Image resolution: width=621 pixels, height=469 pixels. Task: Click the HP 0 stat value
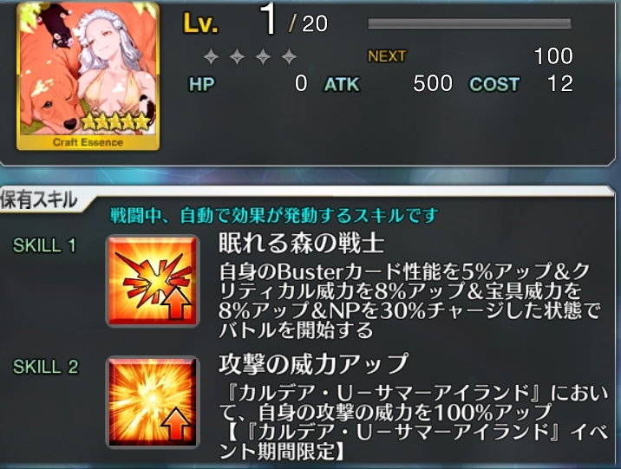(301, 83)
